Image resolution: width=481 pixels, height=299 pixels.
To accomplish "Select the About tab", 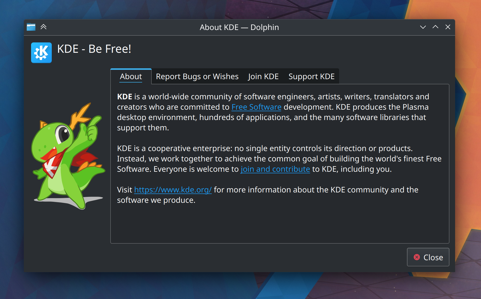I will [x=131, y=76].
